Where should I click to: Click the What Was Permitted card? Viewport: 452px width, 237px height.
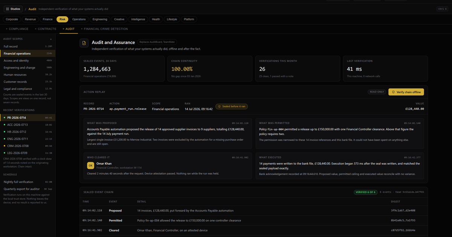[x=340, y=133]
